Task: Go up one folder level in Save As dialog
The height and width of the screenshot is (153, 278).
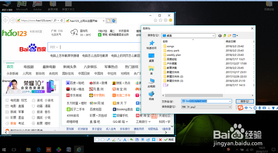Action: click(x=225, y=36)
